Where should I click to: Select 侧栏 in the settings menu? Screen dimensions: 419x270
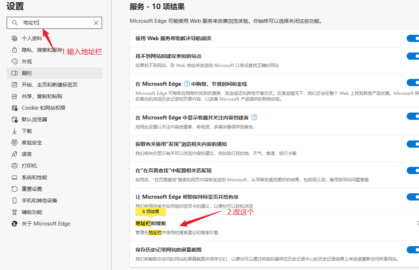tap(27, 73)
